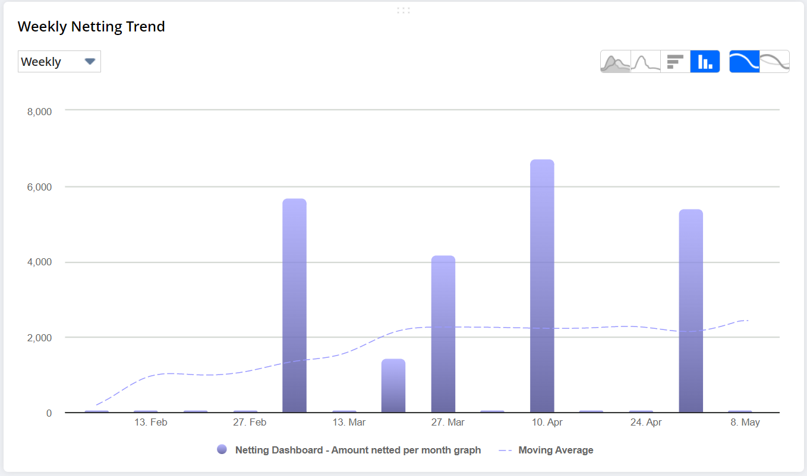This screenshot has width=807, height=476.
Task: Select the single smooth curve icon
Action: (744, 62)
